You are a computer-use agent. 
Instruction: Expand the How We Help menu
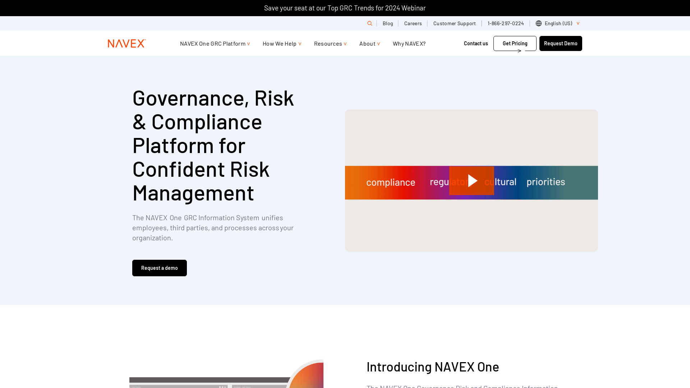[x=282, y=43]
